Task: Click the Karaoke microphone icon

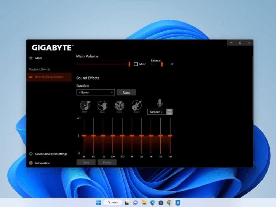Action: pos(160,103)
